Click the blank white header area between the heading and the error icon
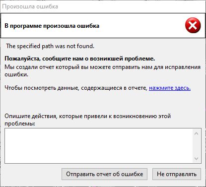This screenshot has height=187, width=206. 142,26
